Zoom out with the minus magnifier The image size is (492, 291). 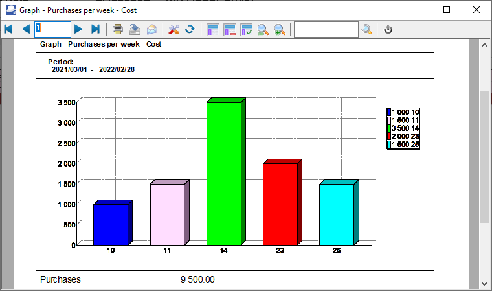263,30
